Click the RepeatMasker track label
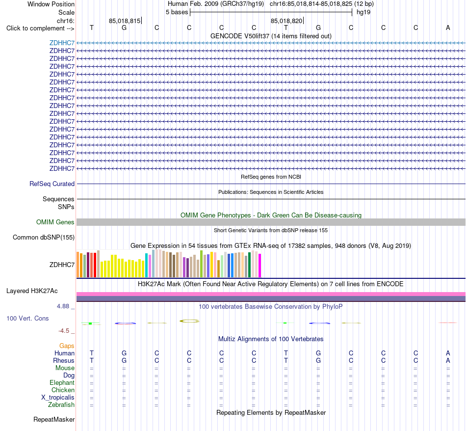This screenshot has width=466, height=431. tap(54, 419)
